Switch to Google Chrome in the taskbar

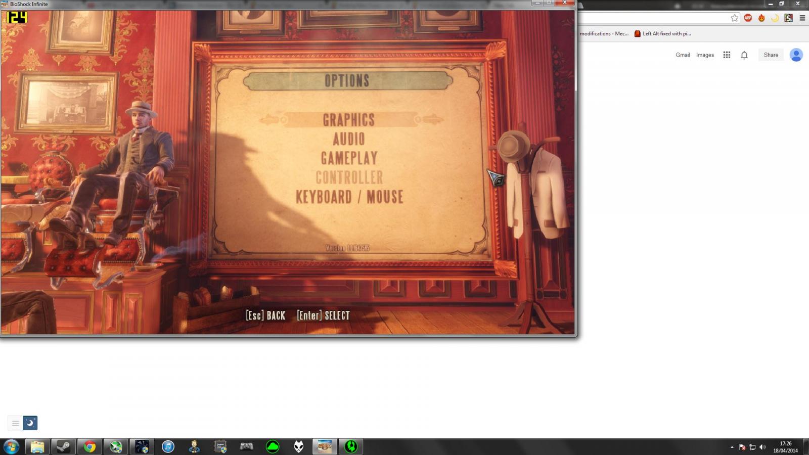(89, 446)
